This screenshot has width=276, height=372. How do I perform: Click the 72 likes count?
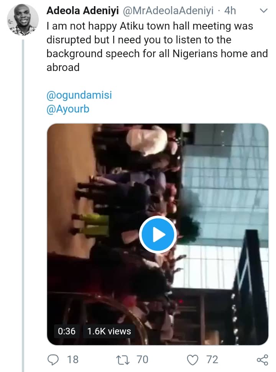click(212, 359)
